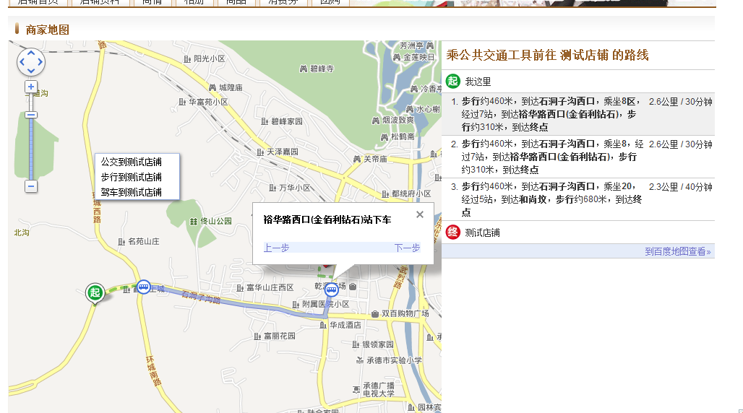The height and width of the screenshot is (413, 743).
Task: Click the green 起 icon beside 我这里
Action: pyautogui.click(x=453, y=82)
